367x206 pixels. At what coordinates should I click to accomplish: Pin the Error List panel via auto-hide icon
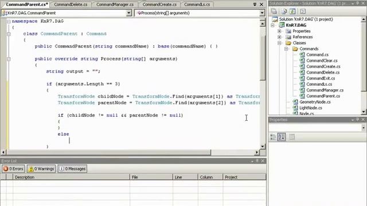[x=257, y=161]
